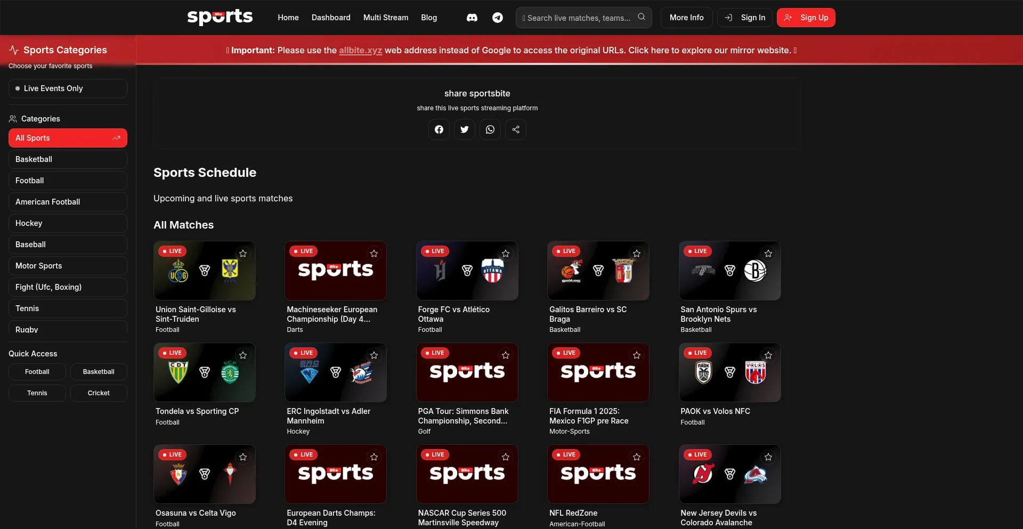Click the Sign Up button
Image resolution: width=1023 pixels, height=529 pixels.
point(806,18)
